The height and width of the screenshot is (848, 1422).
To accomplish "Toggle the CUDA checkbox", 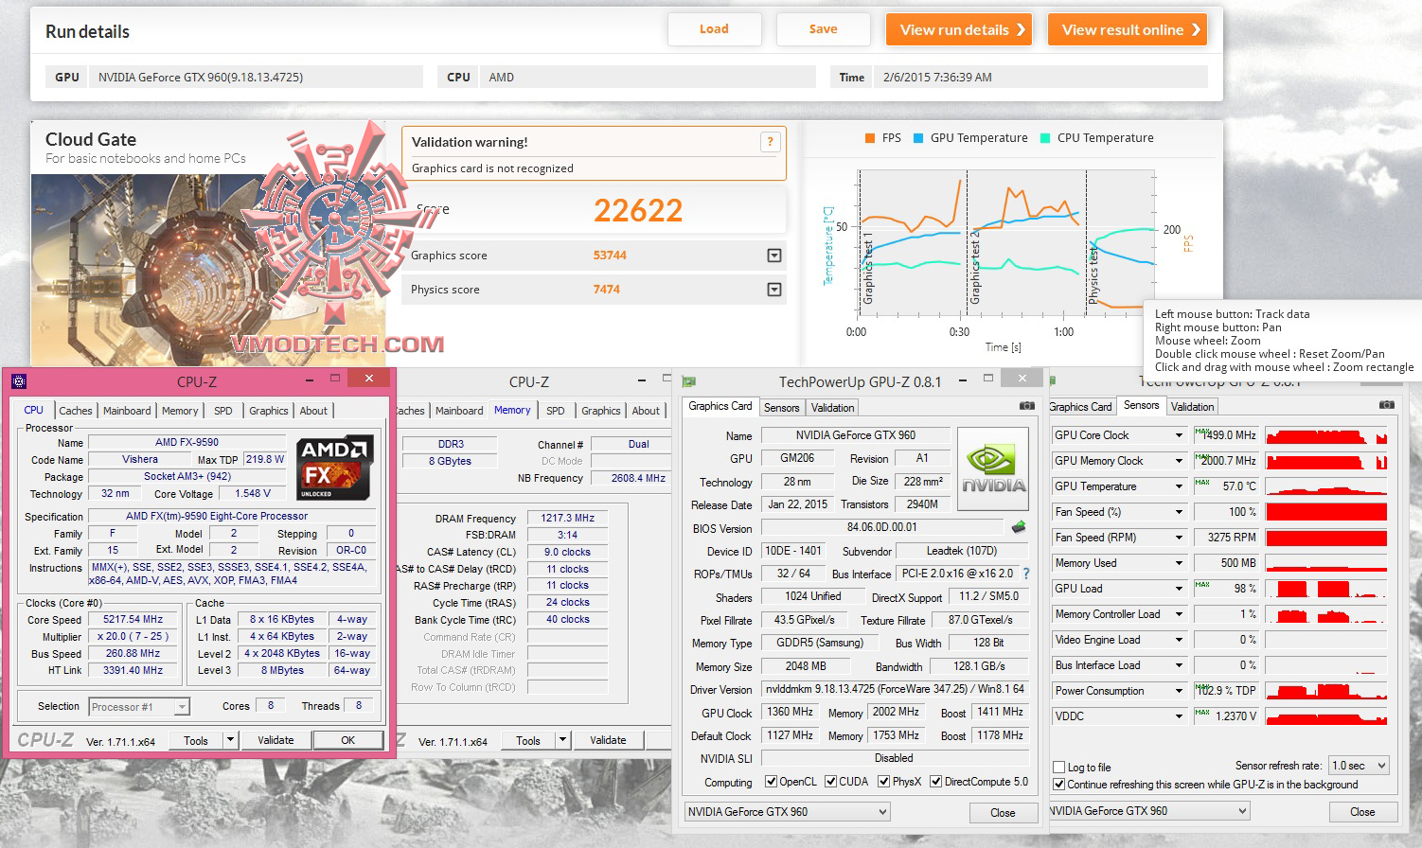I will 830,782.
